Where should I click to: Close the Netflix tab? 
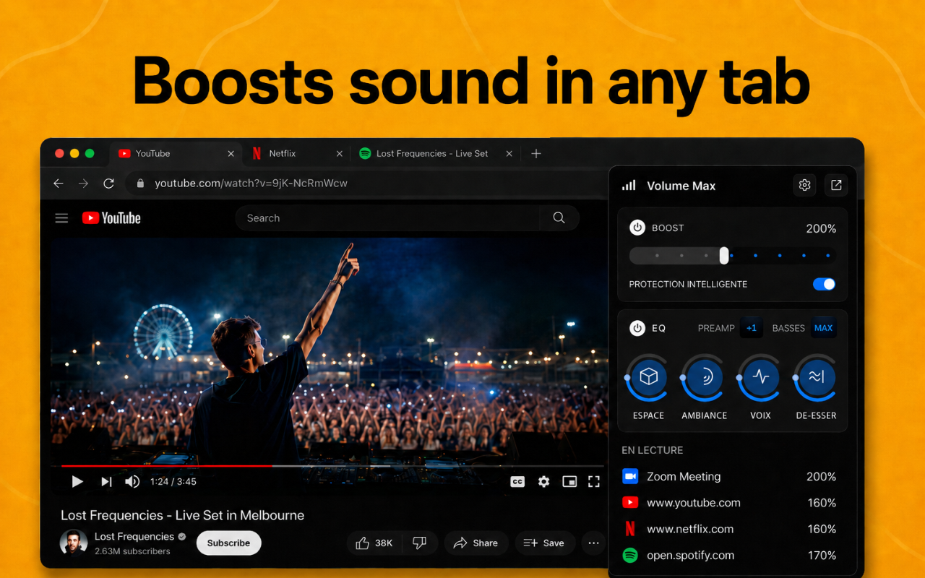coord(340,154)
